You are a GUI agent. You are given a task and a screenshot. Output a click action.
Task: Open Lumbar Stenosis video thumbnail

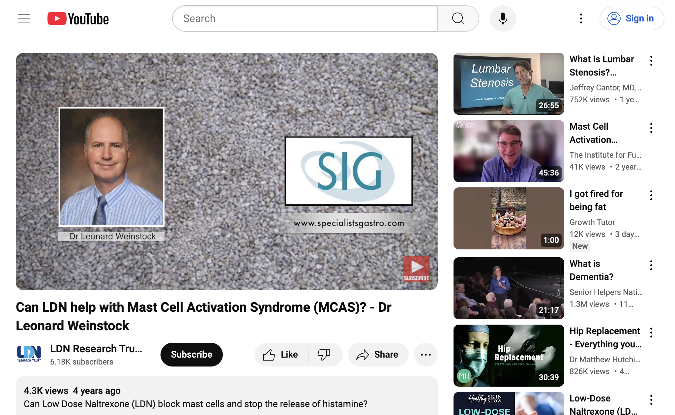click(x=509, y=84)
